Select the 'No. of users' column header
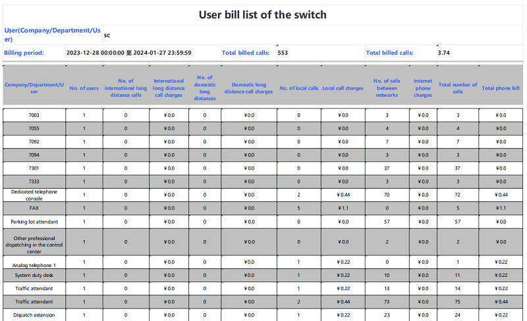Image resolution: width=527 pixels, height=321 pixels. (x=84, y=88)
